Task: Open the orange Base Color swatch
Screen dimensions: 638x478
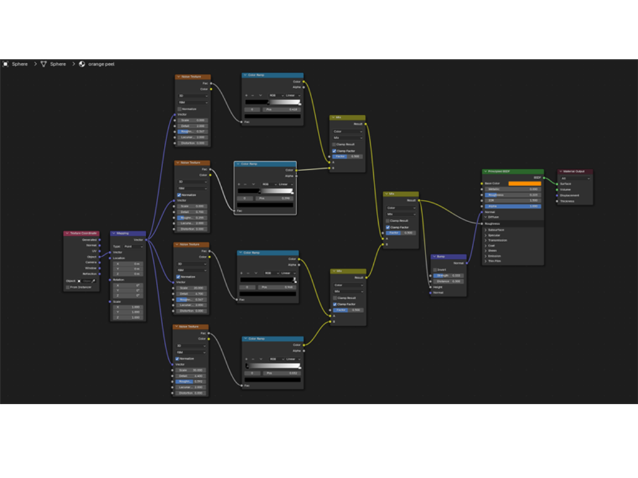Action: 524,184
